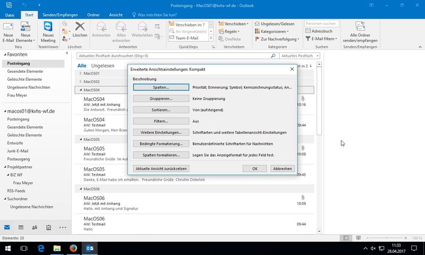
Task: Switch to the Ansicht ribbon tab
Action: pos(115,15)
